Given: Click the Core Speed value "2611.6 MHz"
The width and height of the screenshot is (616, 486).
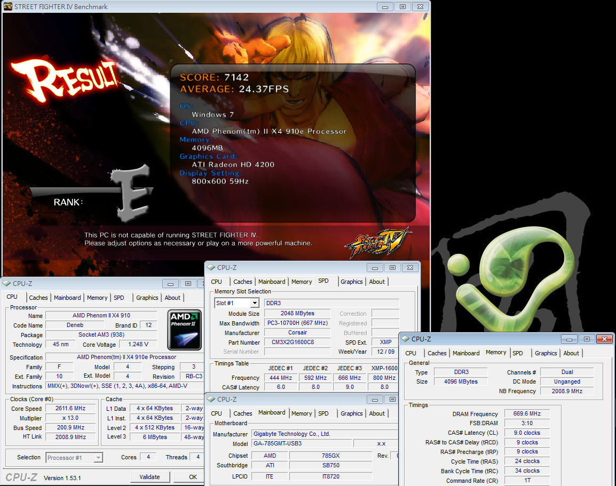Looking at the screenshot, I should 70,408.
